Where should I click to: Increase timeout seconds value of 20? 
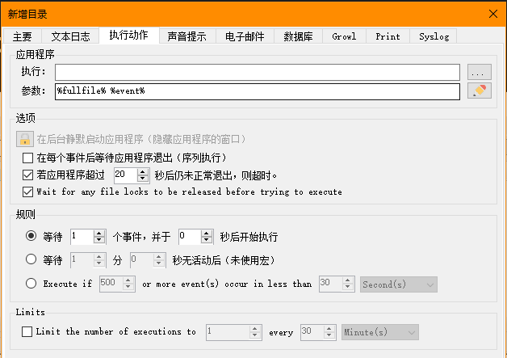144,171
